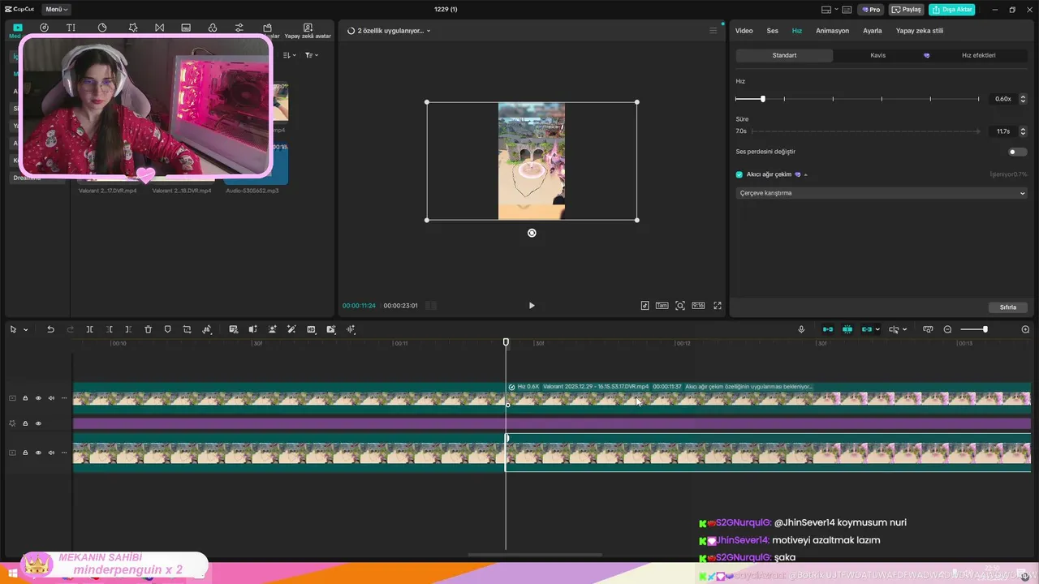Delete the selected clip with trash icon
This screenshot has height=584, width=1039.
pyautogui.click(x=148, y=329)
